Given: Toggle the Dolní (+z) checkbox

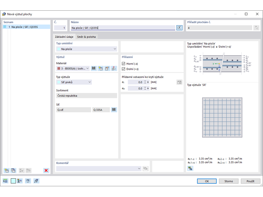Looking at the screenshot, I should point(124,69).
